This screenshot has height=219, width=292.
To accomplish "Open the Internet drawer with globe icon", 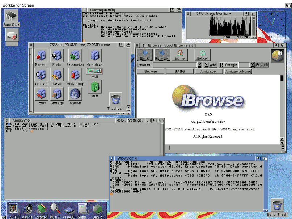I will click(x=75, y=95).
